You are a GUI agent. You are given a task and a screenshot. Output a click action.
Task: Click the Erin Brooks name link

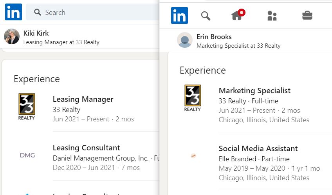214,37
